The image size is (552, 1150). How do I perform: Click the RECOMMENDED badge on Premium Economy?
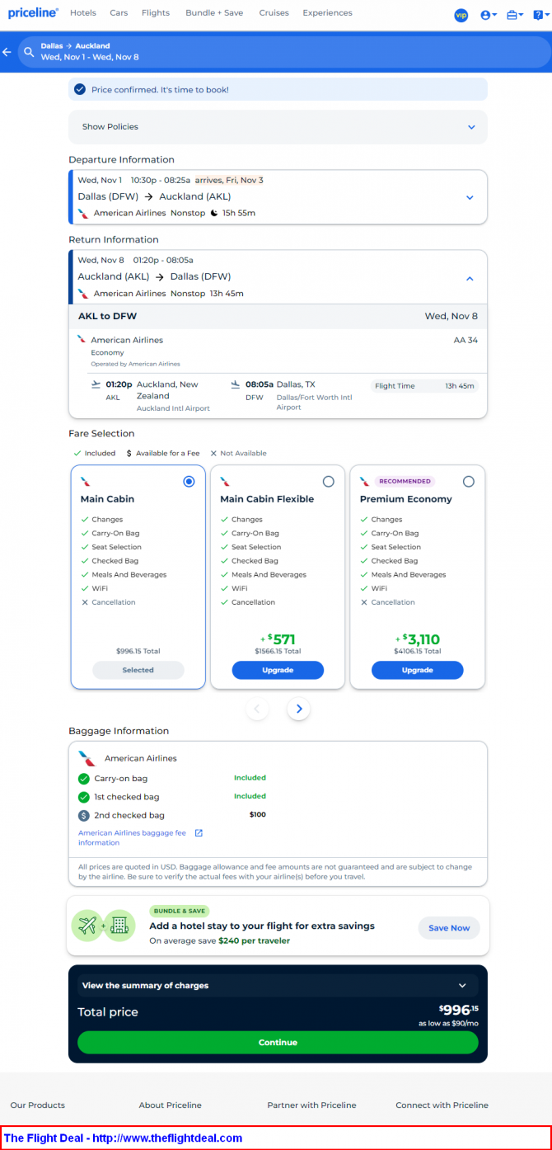coord(405,481)
